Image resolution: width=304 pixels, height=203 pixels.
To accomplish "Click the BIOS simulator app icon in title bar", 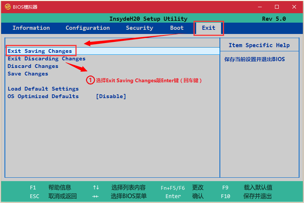I will [x=8, y=7].
